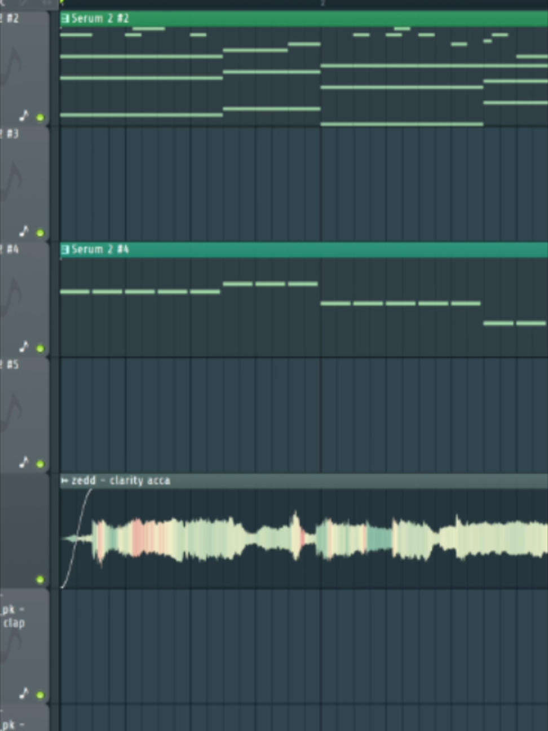Image resolution: width=548 pixels, height=731 pixels.
Task: Mute track #4 via its green LED
Action: [40, 348]
